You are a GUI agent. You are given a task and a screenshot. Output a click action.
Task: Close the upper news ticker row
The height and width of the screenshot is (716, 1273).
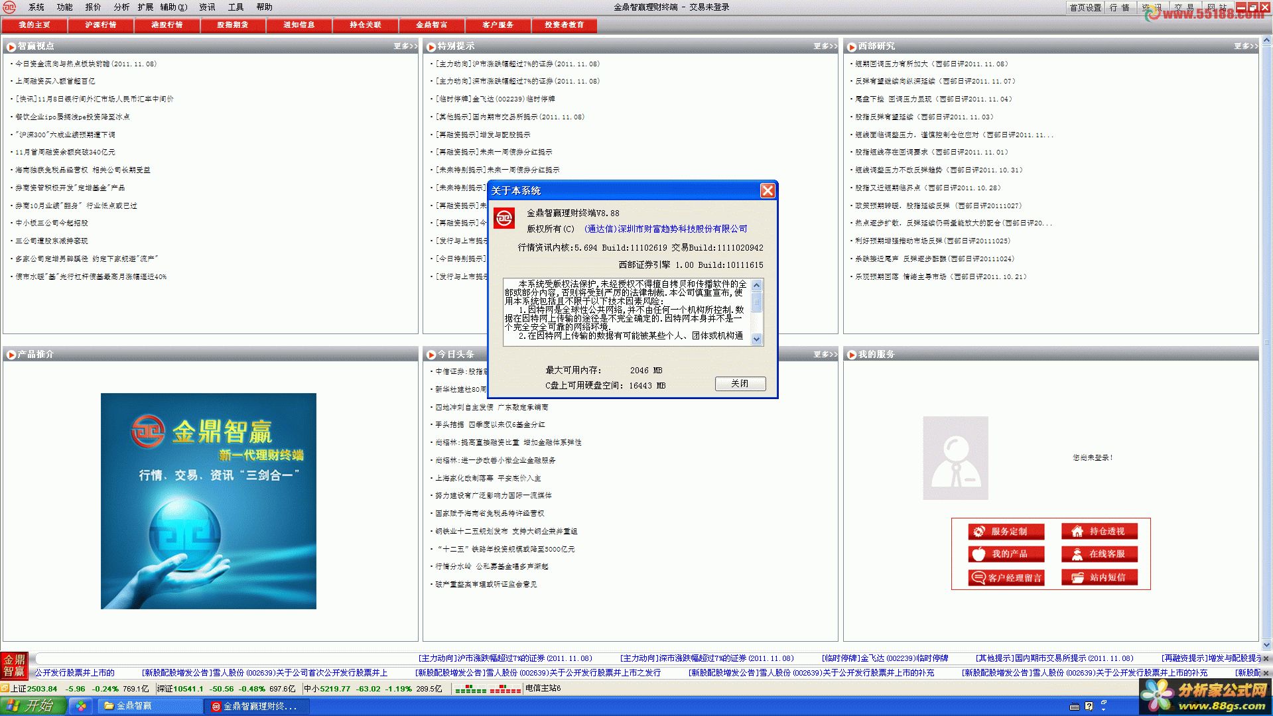click(1266, 658)
